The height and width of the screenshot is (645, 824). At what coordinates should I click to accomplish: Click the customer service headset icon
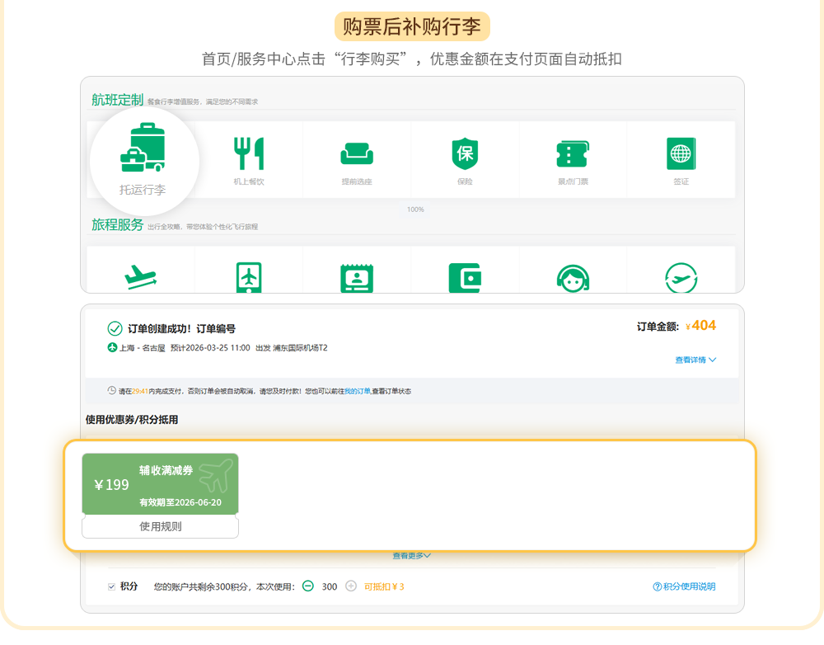point(573,278)
